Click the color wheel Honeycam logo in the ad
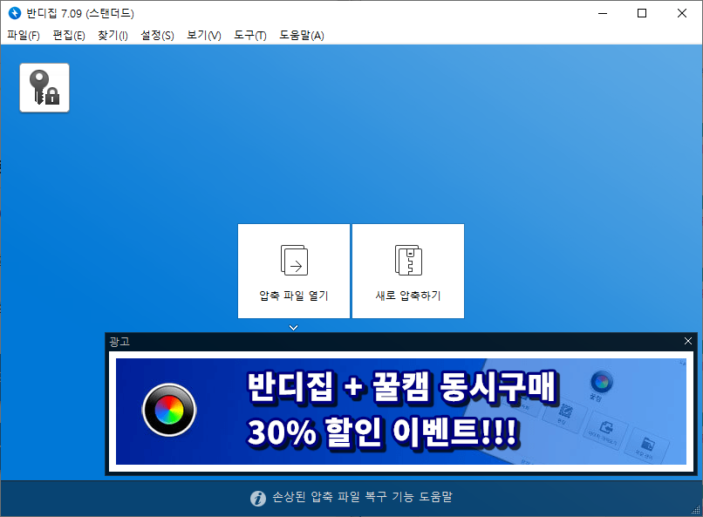The height and width of the screenshot is (517, 703). tap(169, 410)
